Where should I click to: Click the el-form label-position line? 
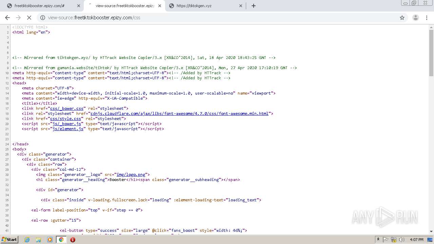(x=87, y=210)
